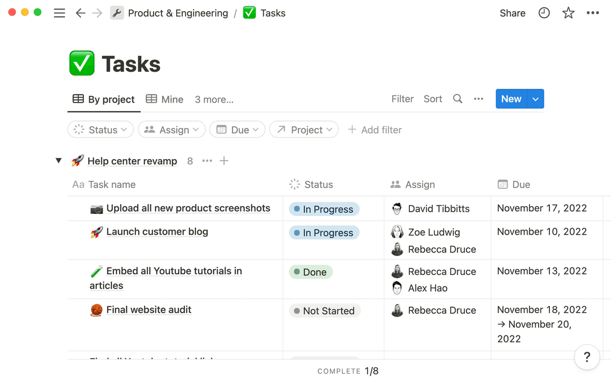
Task: Open the Status filter dropdown
Action: tap(100, 130)
